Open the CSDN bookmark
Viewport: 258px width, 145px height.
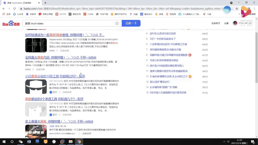click(88, 14)
